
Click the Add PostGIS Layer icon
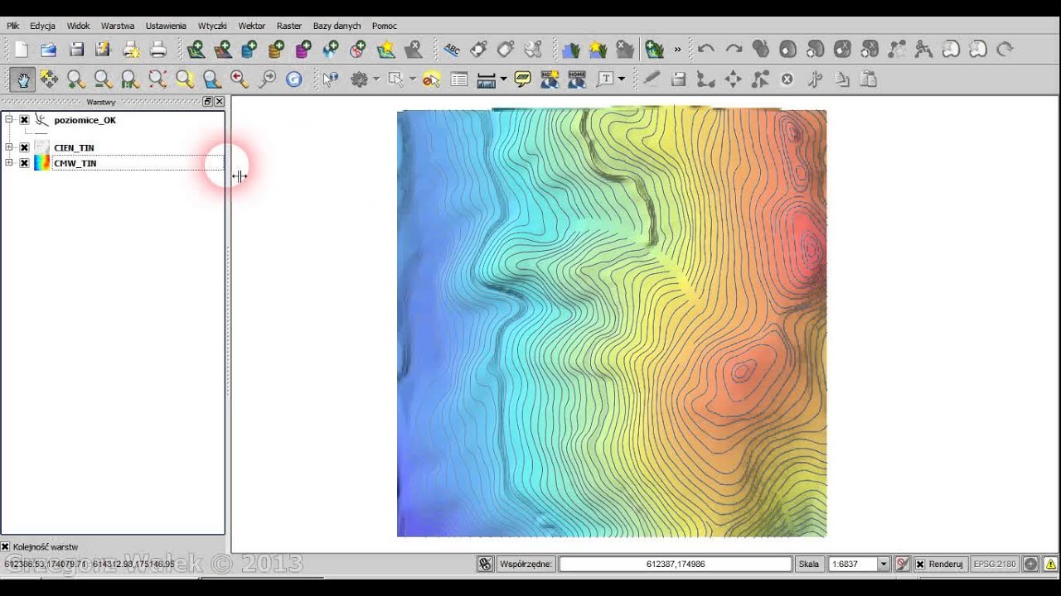click(249, 50)
